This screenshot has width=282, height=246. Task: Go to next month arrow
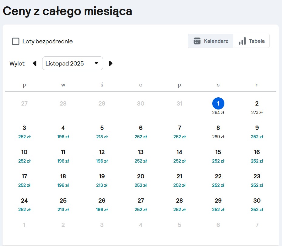tap(111, 63)
